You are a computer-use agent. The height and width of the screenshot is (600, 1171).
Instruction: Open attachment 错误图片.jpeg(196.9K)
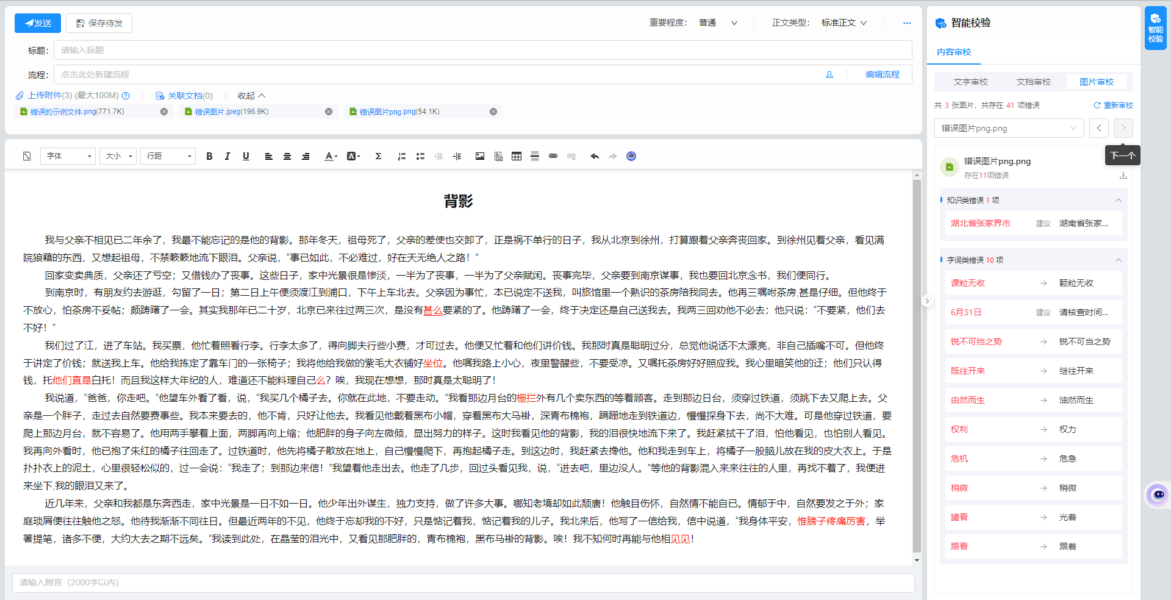coord(231,112)
